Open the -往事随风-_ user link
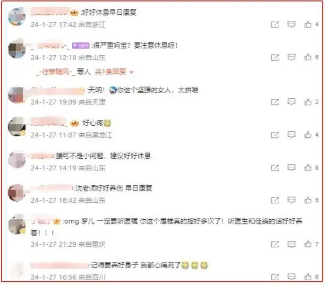326x285 pixels. click(56, 72)
